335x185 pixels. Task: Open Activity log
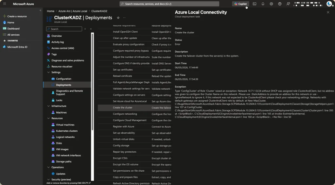click(x=58, y=42)
